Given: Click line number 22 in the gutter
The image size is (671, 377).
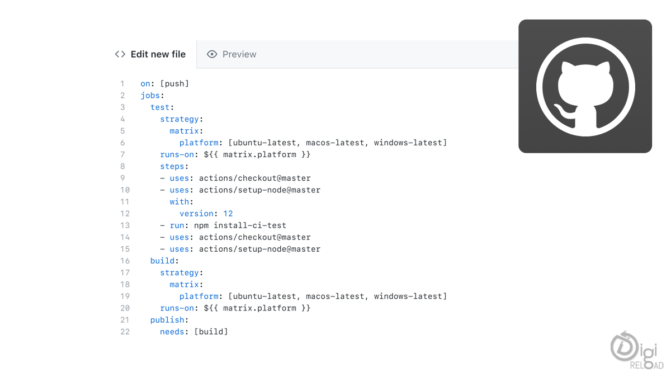Looking at the screenshot, I should pyautogui.click(x=125, y=332).
